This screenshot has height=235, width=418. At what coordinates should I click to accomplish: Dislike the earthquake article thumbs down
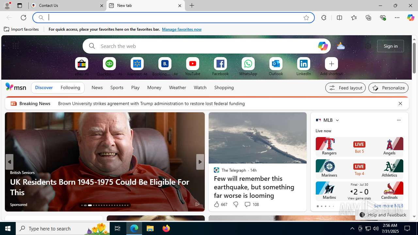pos(235,204)
